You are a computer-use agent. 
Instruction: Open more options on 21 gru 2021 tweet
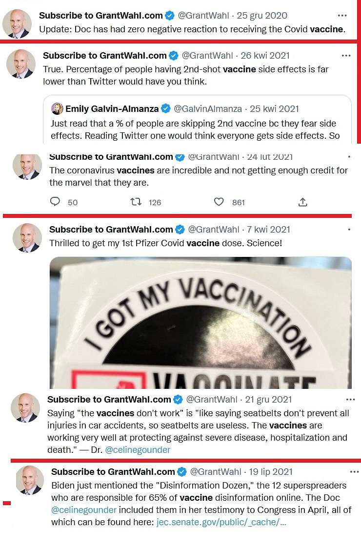click(350, 400)
